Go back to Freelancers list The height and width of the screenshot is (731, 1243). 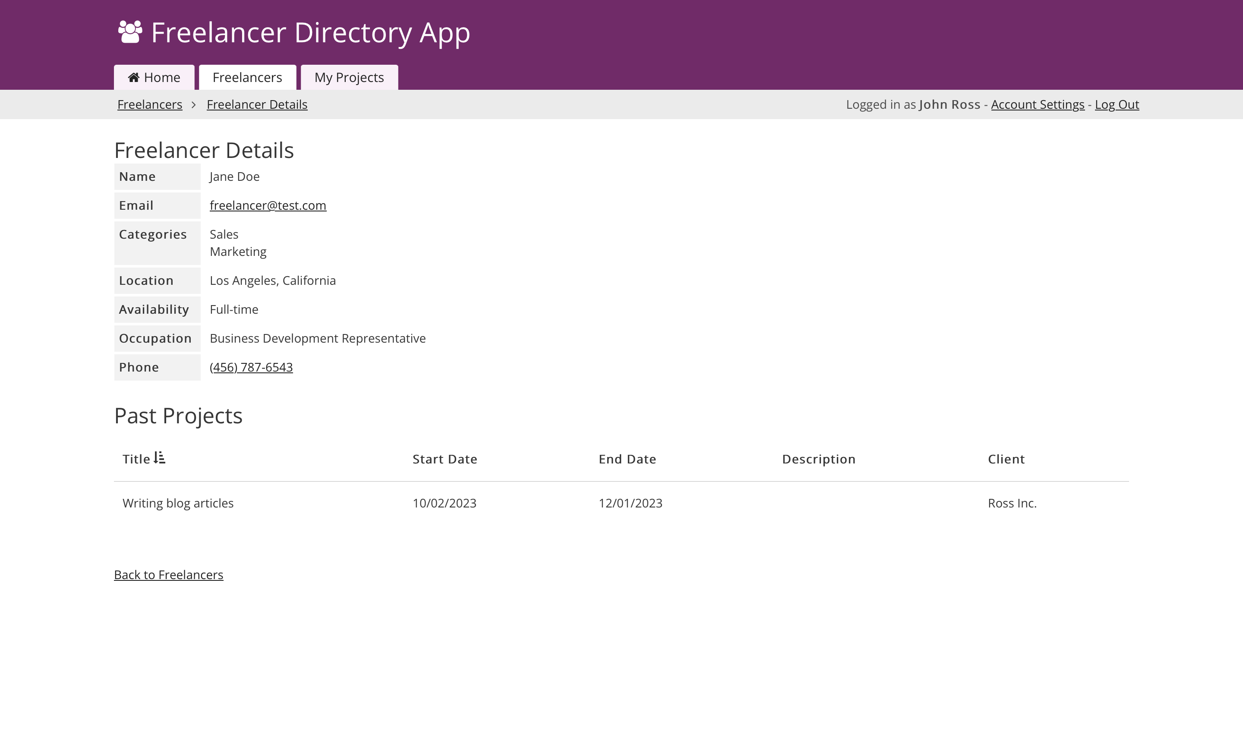(x=168, y=575)
